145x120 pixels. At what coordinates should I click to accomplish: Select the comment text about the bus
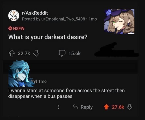(66, 93)
